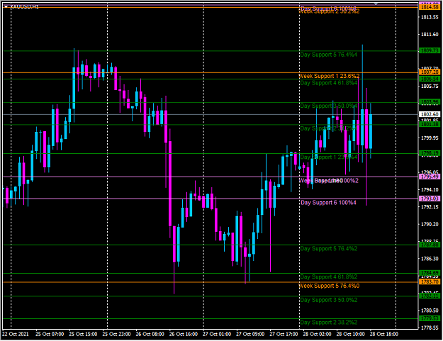Screen dimensions: 443x341
Task: Click the green 1784.69 price tag
Action: 430,273
